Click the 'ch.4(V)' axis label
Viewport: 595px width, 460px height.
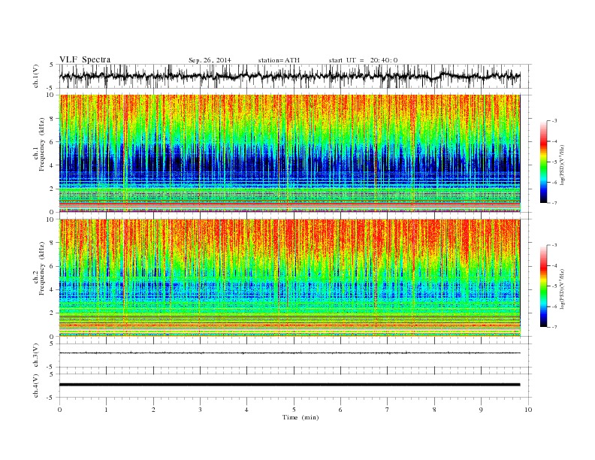(x=36, y=386)
